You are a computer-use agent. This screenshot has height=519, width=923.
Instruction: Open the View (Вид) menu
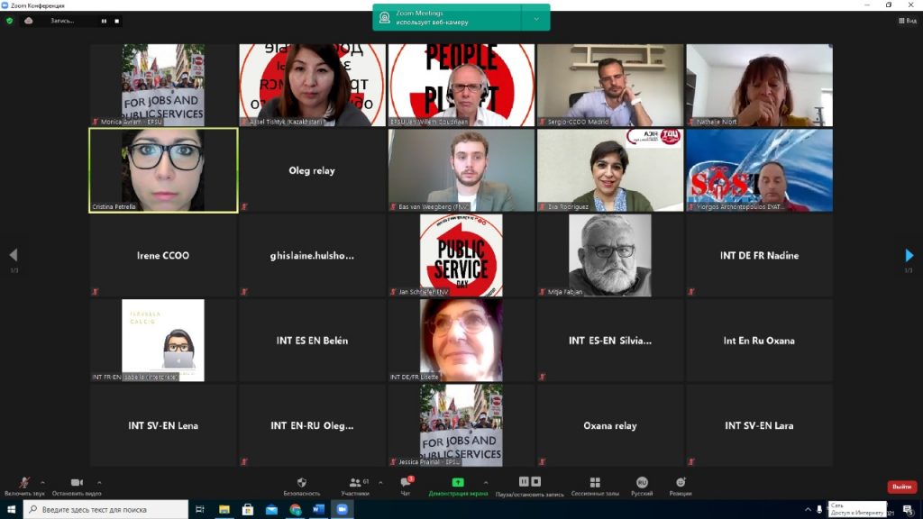pos(907,21)
